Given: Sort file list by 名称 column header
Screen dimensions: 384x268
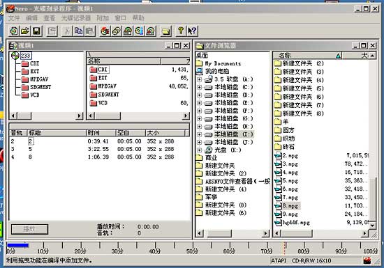Looking at the screenshot, I should coord(307,56).
